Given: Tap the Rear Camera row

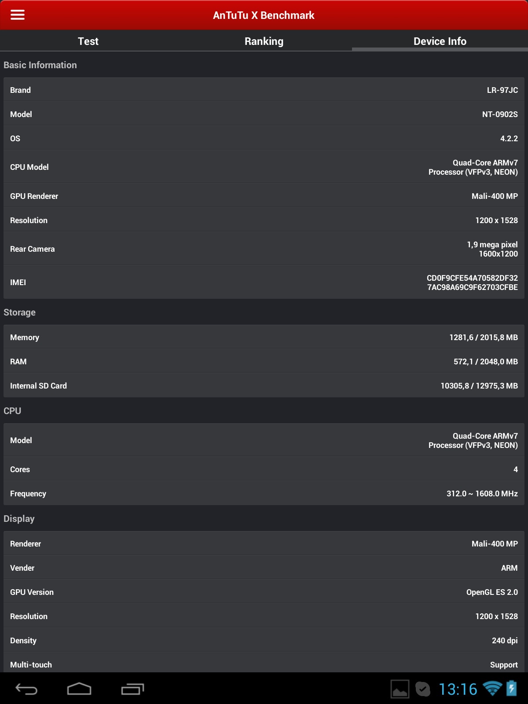Looking at the screenshot, I should (264, 249).
